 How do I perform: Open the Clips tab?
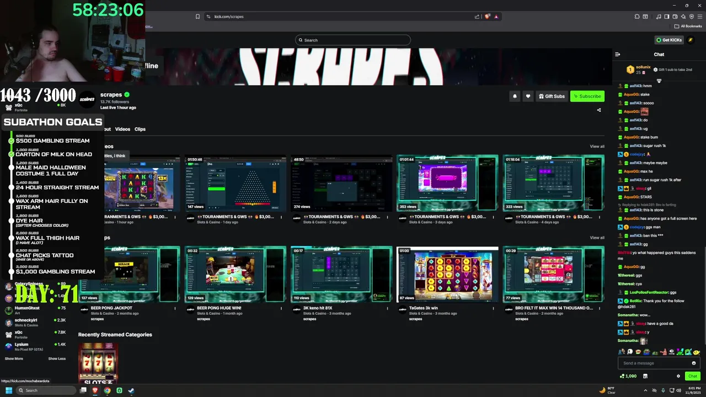140,129
